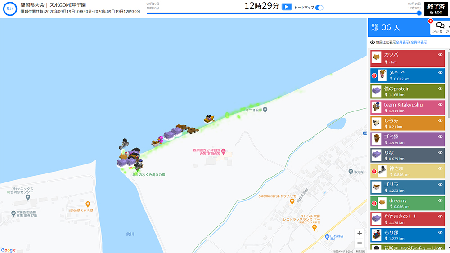This screenshot has width=450, height=253.
Task: Click the 全員表示 show-all link
Action: [x=402, y=42]
